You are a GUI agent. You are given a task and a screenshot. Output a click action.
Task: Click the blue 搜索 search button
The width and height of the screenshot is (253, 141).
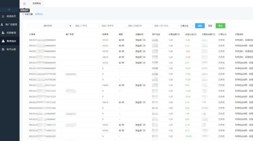coord(200,26)
